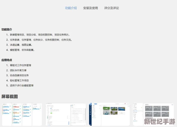Click the text 自由创建项目任务
Viewport: 177px width, 127px height.
(19, 75)
